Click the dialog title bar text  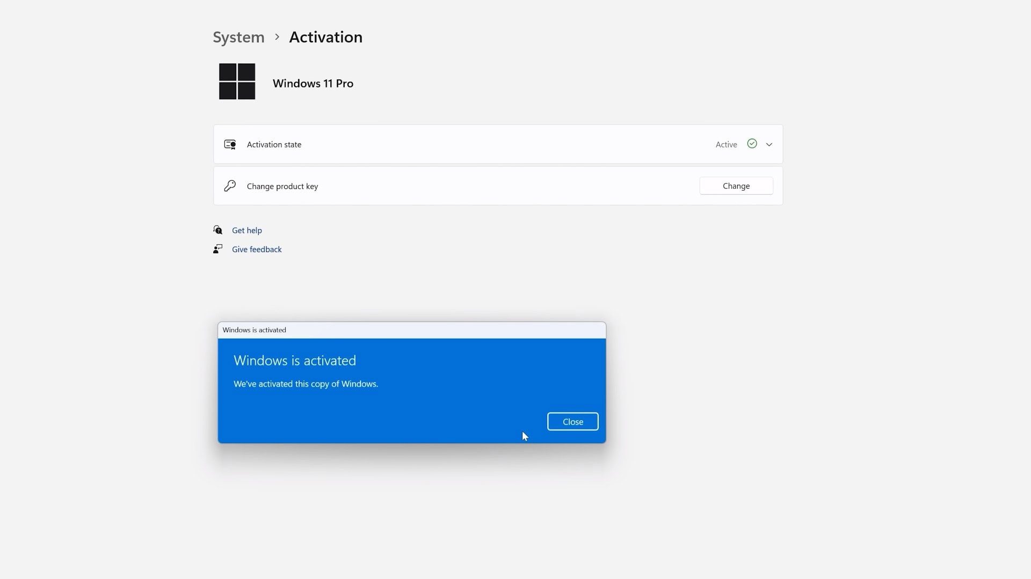[x=254, y=330]
